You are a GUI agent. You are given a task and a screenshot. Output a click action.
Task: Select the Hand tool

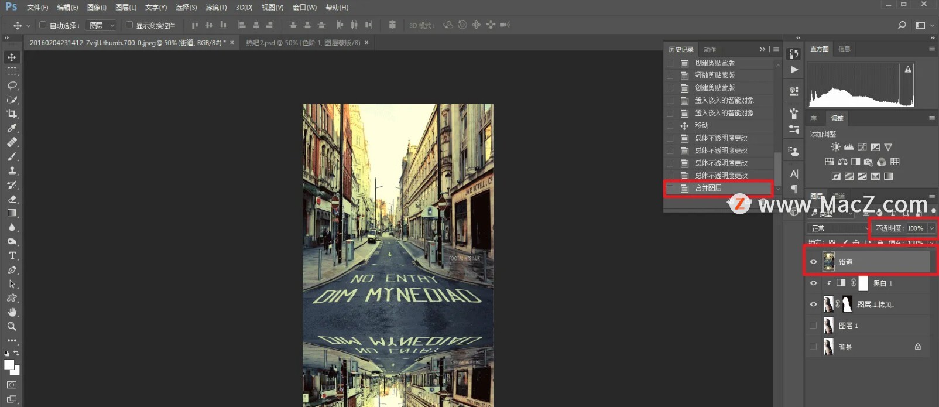click(12, 312)
